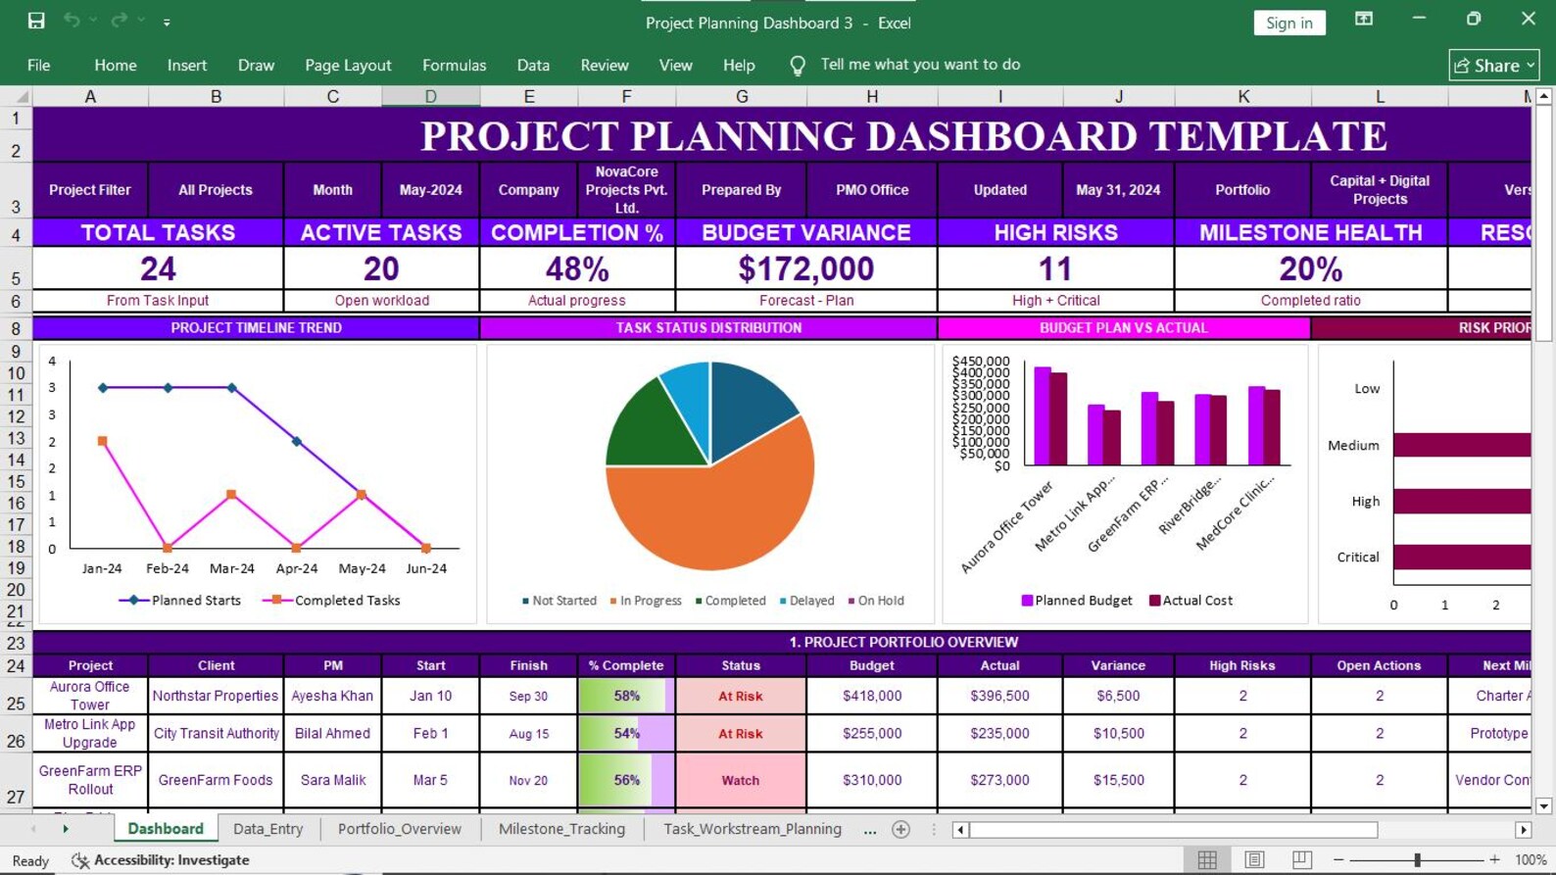Open the Home ribbon tab
1556x875 pixels.
[116, 66]
